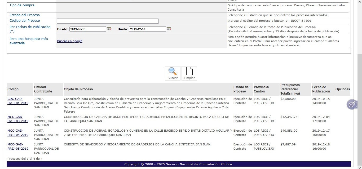Open process MCO-GAD-PRSJ-03-2019

coord(18,119)
